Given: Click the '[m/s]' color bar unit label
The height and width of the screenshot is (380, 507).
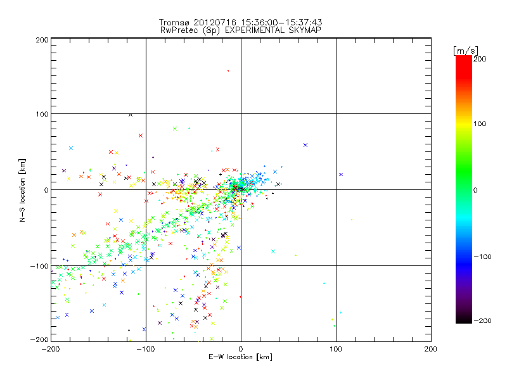Looking at the screenshot, I should pyautogui.click(x=466, y=51).
